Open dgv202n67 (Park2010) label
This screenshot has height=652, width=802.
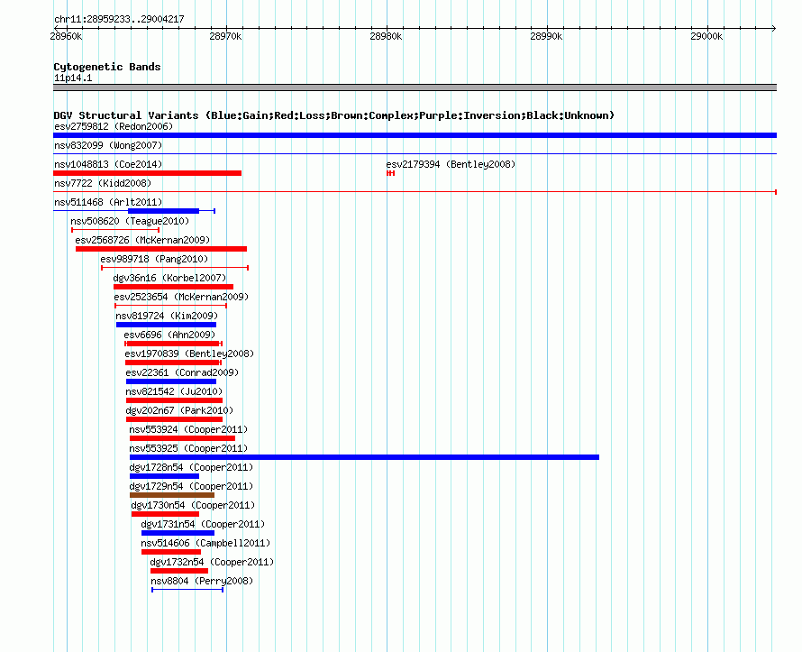pyautogui.click(x=179, y=410)
